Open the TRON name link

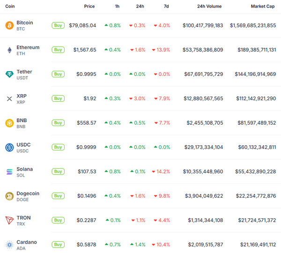point(24,218)
